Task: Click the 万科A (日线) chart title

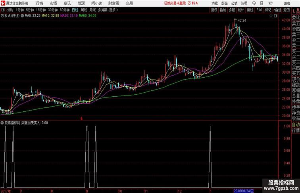Action: (x=10, y=16)
